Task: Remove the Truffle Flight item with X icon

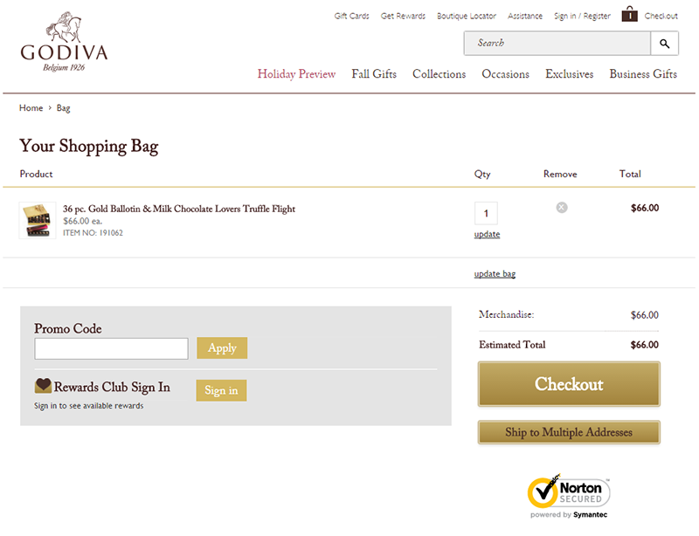Action: point(562,207)
